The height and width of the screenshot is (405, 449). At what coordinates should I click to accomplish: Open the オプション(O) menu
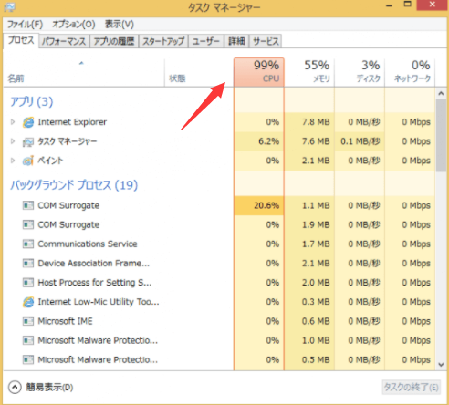(x=74, y=24)
